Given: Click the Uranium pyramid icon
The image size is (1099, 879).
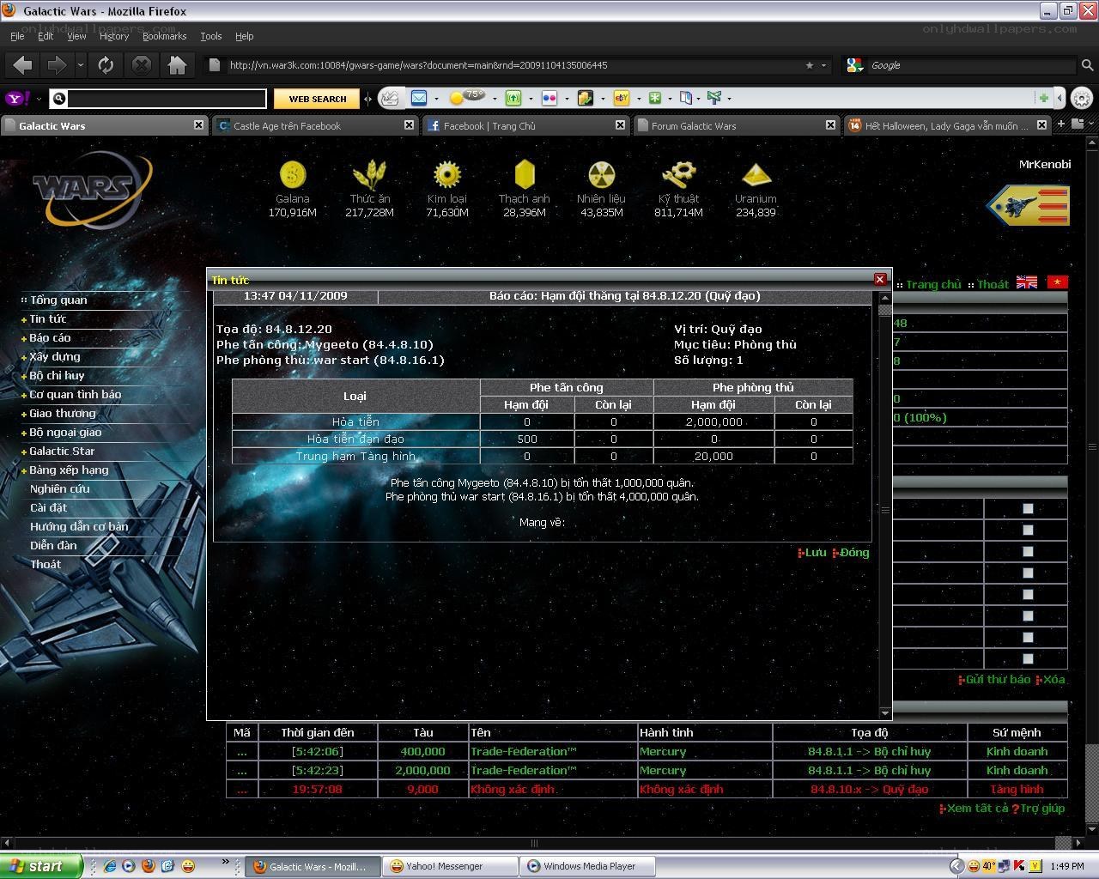Looking at the screenshot, I should point(756,176).
